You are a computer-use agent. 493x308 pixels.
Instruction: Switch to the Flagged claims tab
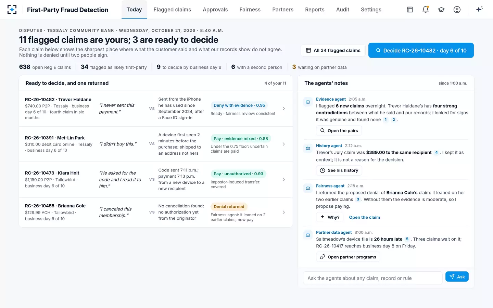click(x=172, y=10)
